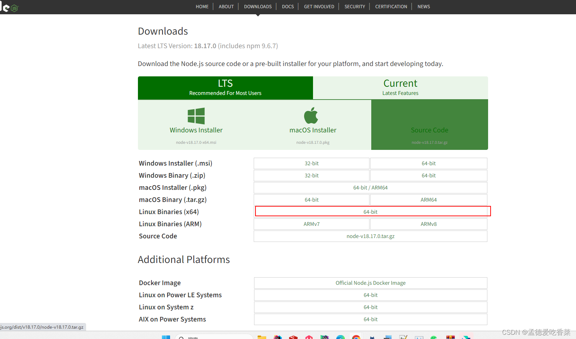The width and height of the screenshot is (576, 339).
Task: Download ARM64 macOS Binary (.tar.gz)
Action: point(429,200)
